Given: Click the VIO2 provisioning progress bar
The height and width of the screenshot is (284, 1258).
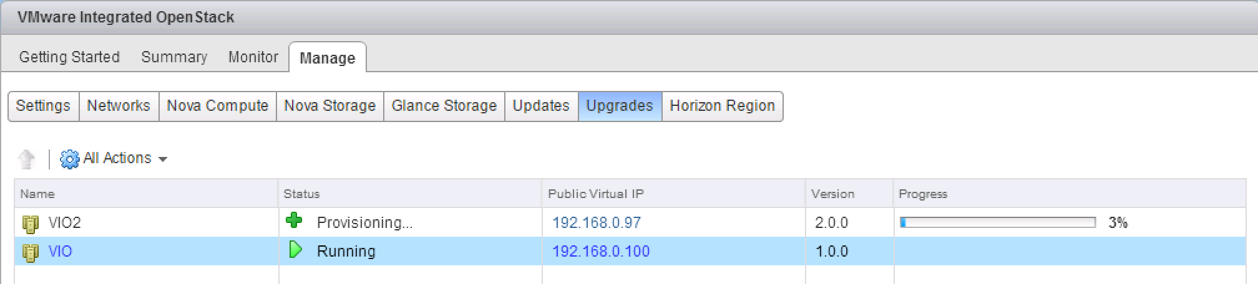Looking at the screenshot, I should [x=998, y=223].
